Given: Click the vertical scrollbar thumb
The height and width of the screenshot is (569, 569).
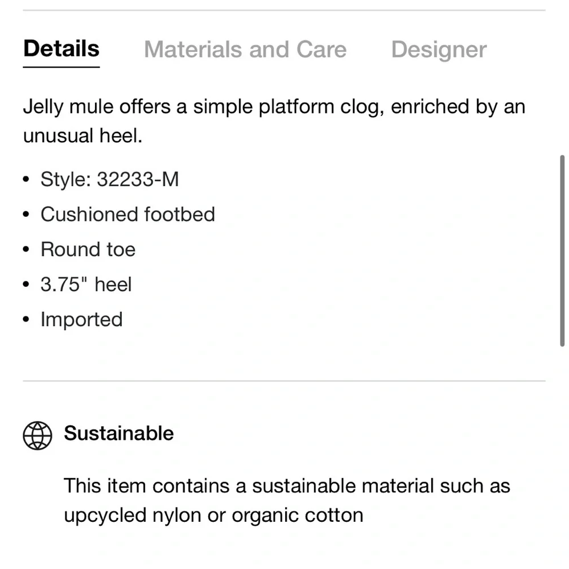Looking at the screenshot, I should (x=562, y=251).
